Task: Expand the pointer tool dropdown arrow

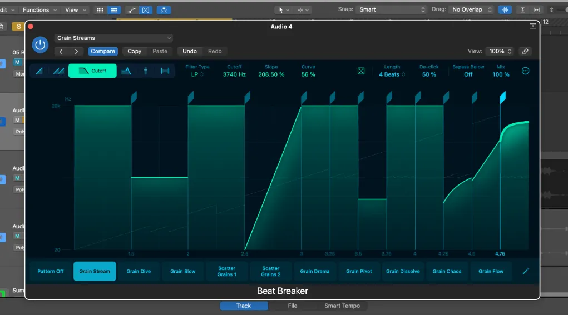Action: 288,10
